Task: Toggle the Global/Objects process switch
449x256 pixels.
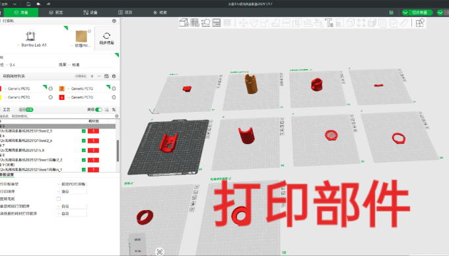Action: coord(26,110)
